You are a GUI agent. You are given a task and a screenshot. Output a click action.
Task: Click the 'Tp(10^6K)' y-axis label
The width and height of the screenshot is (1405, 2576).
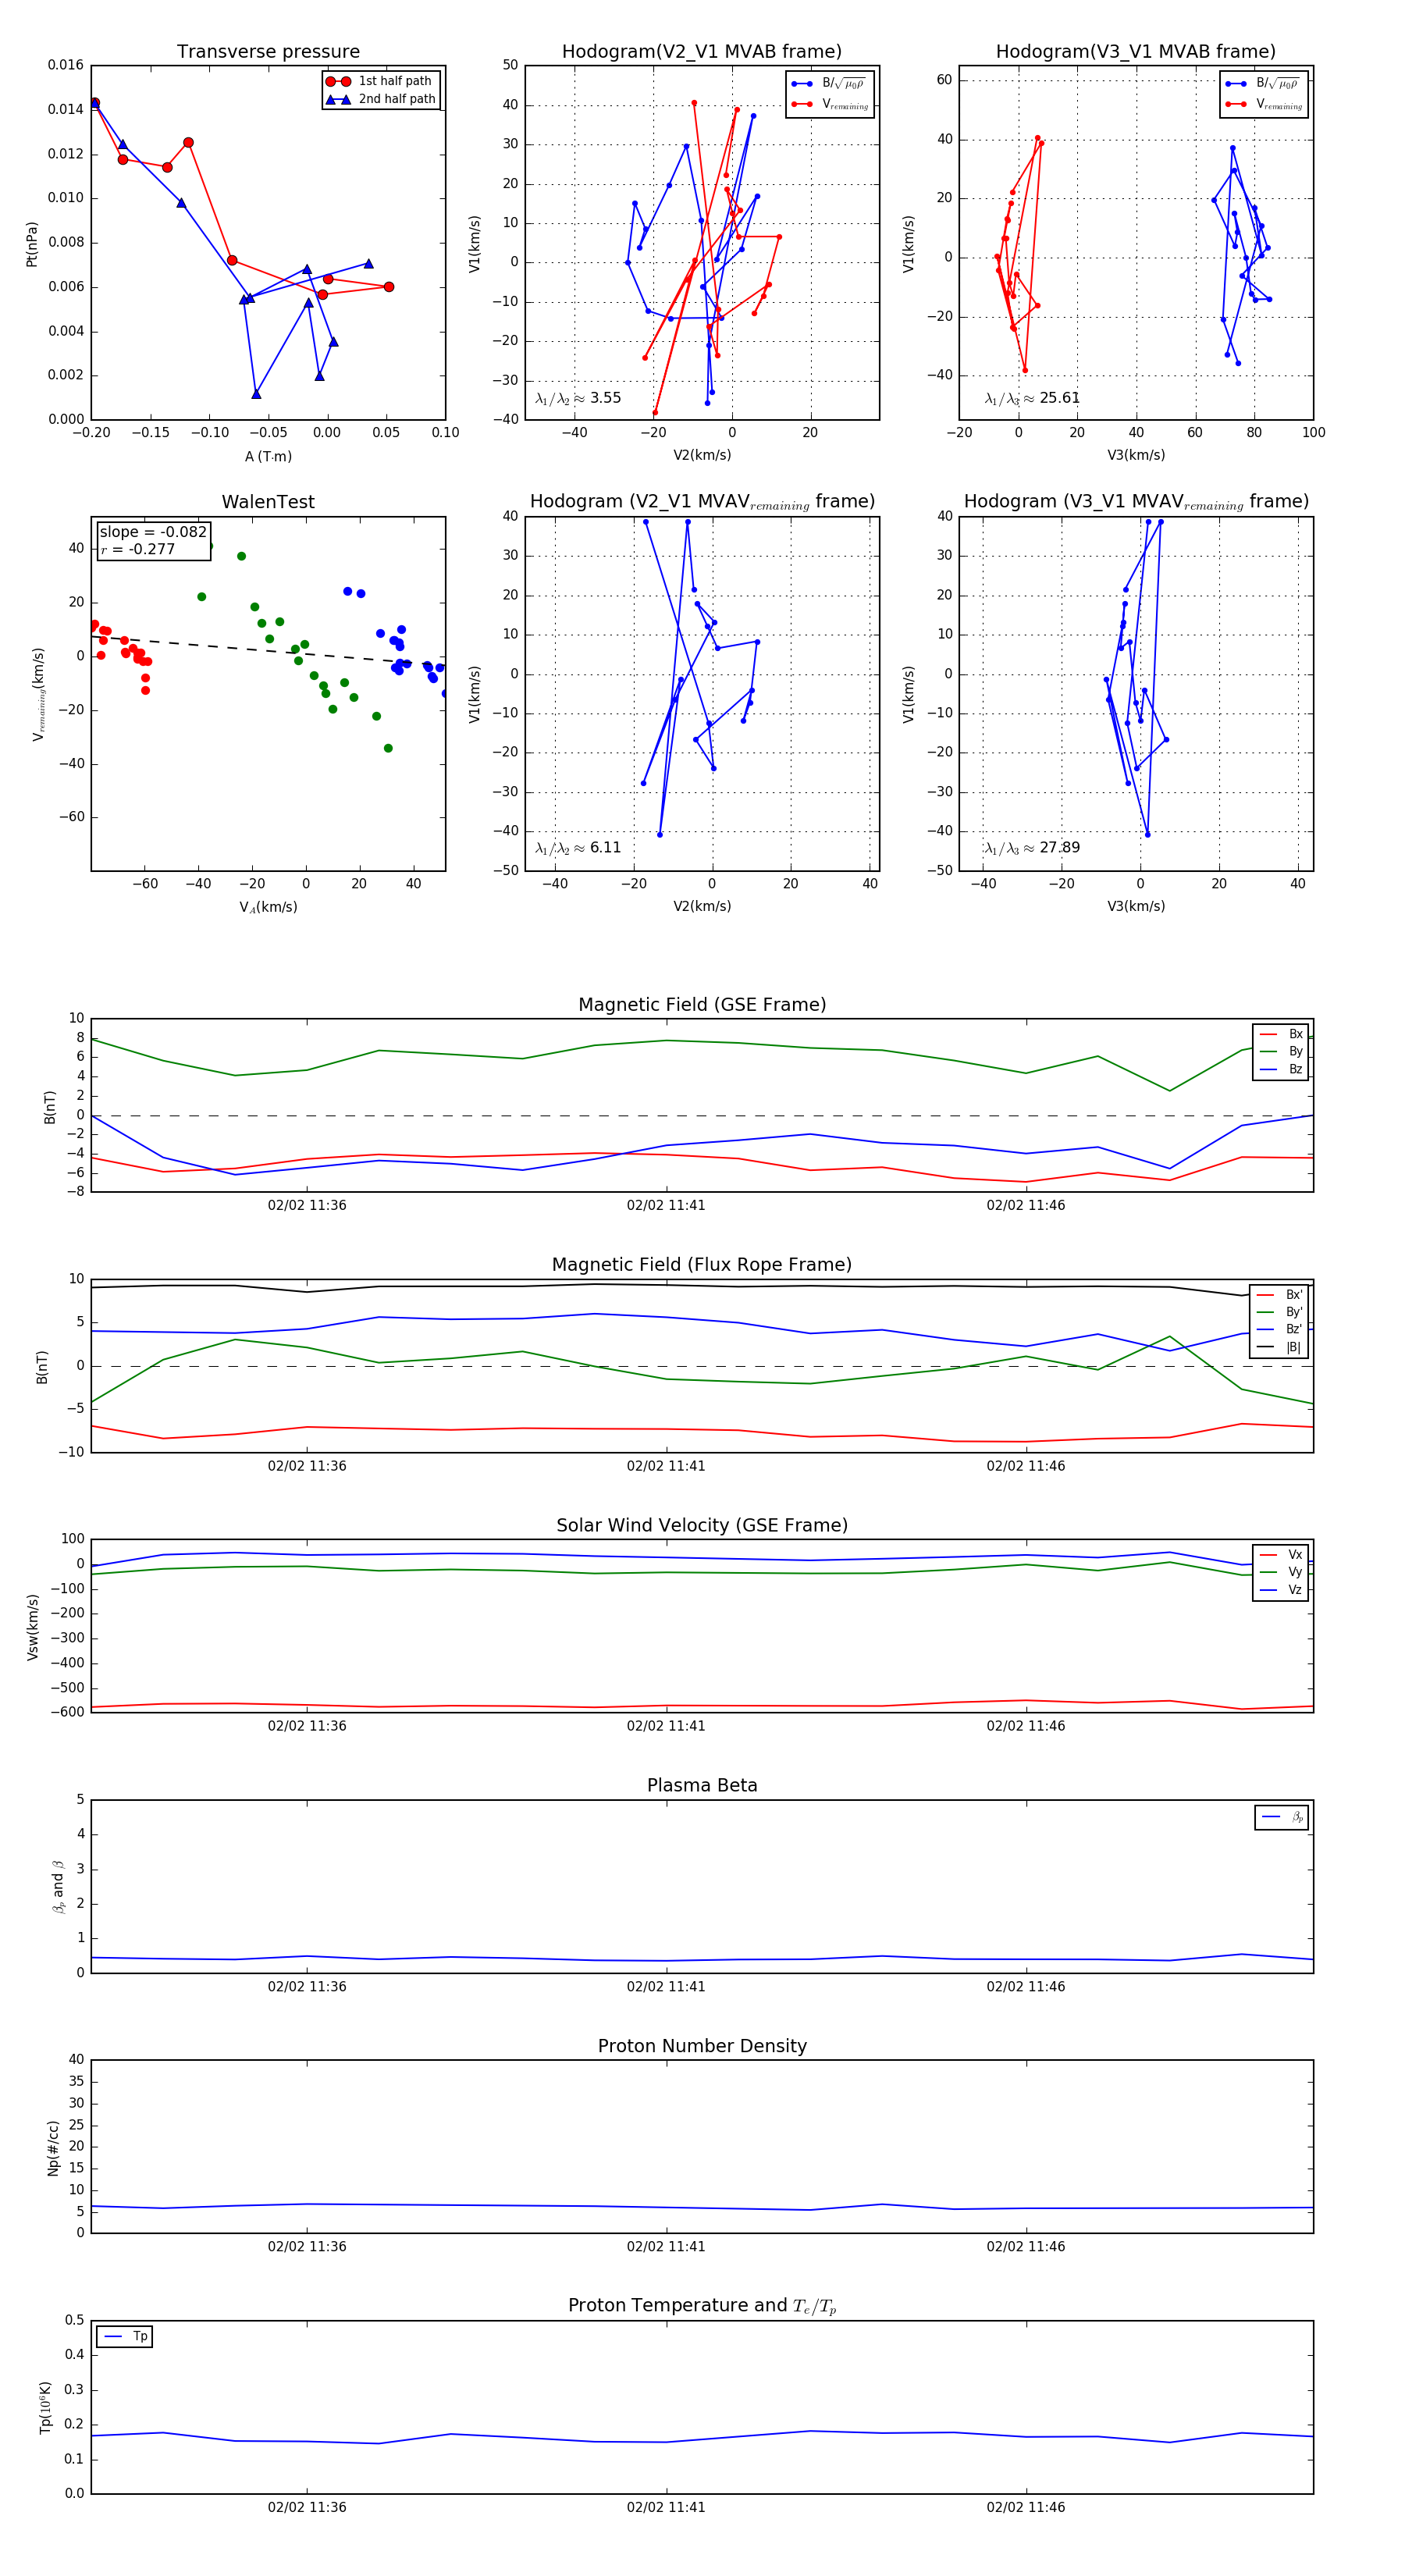click(45, 2408)
